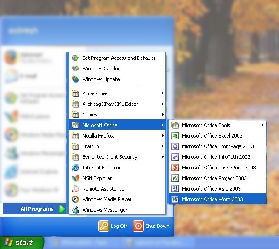Click the Internet Explorer icon

pyautogui.click(x=75, y=168)
